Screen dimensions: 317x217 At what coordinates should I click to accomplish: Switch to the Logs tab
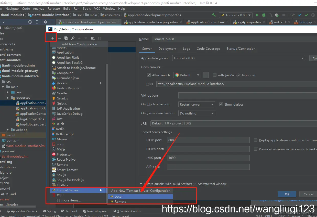tap(187, 48)
